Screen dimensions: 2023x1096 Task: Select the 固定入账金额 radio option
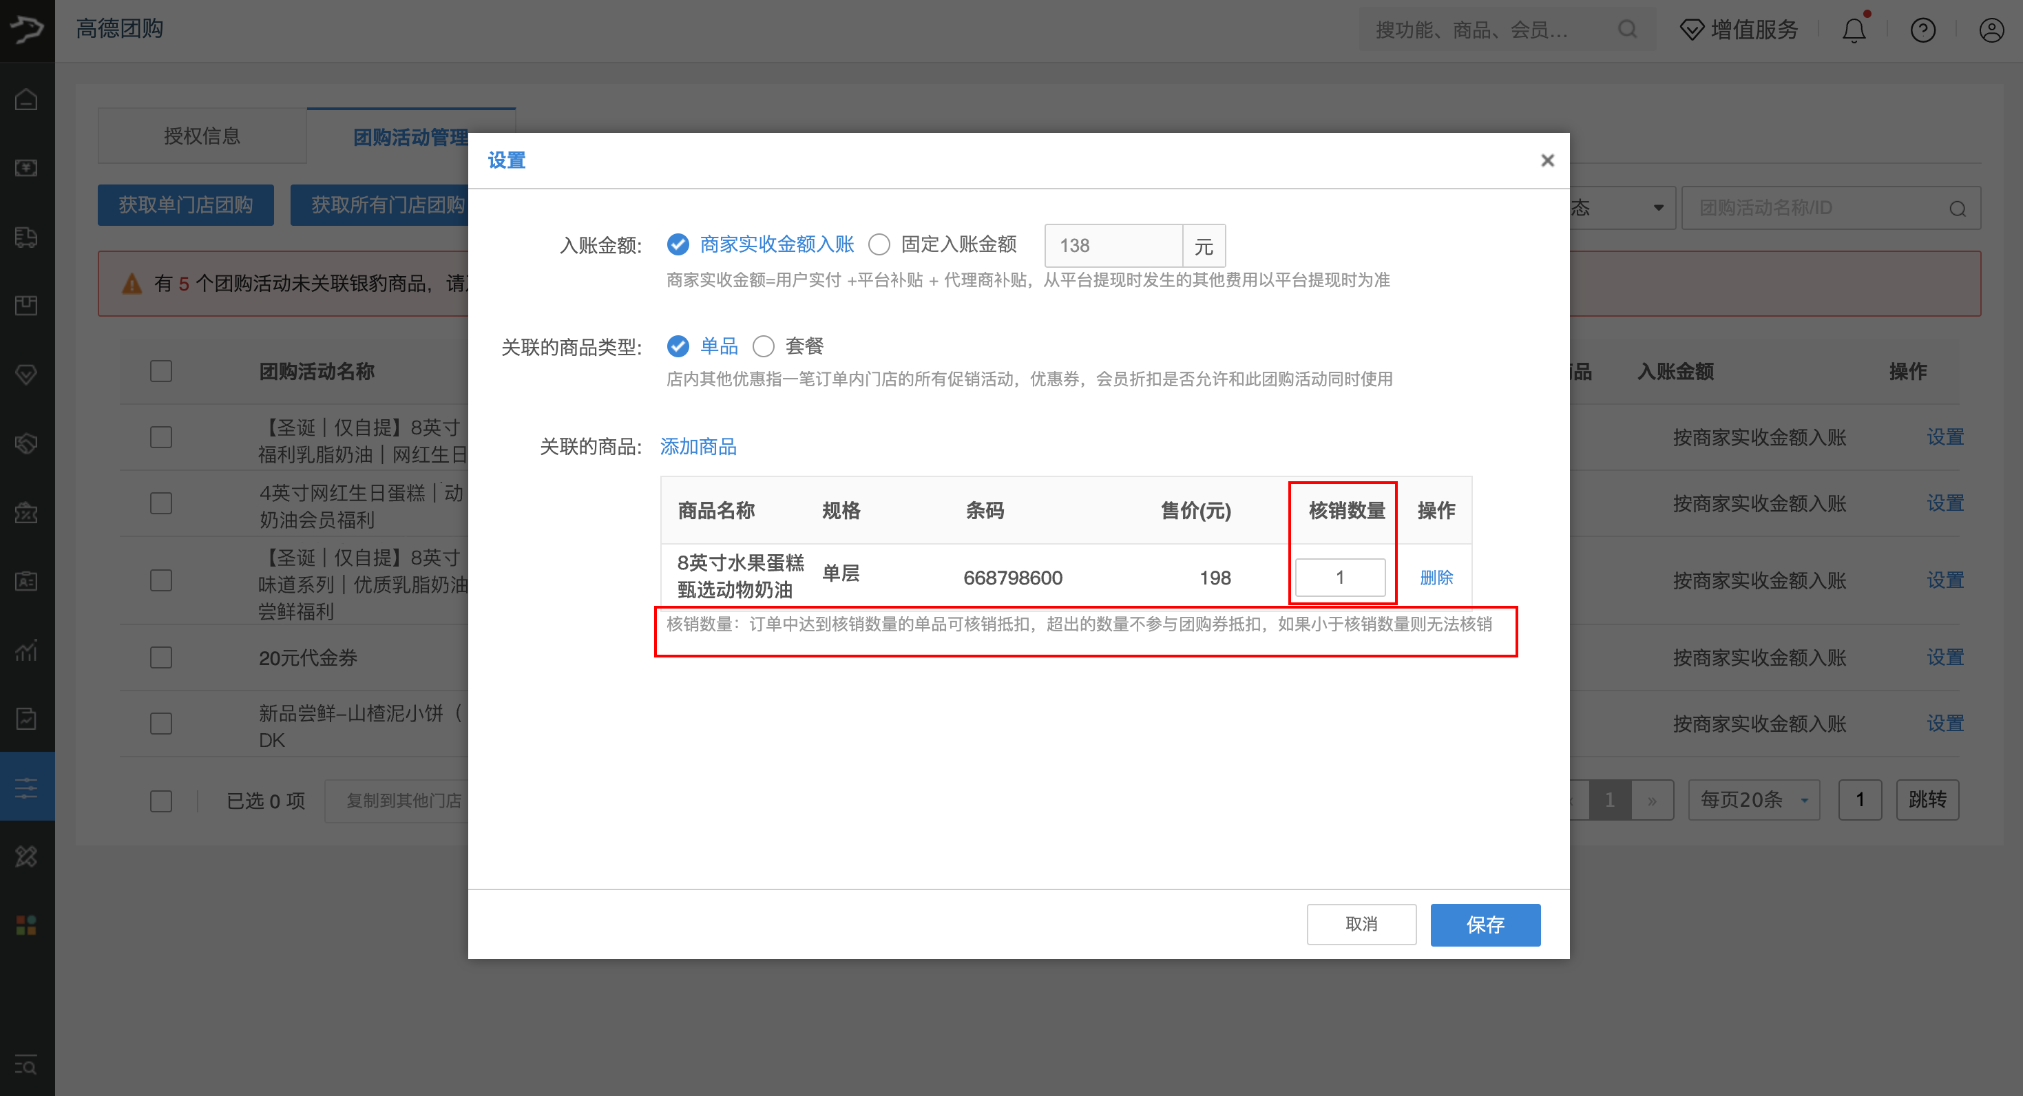click(x=879, y=244)
